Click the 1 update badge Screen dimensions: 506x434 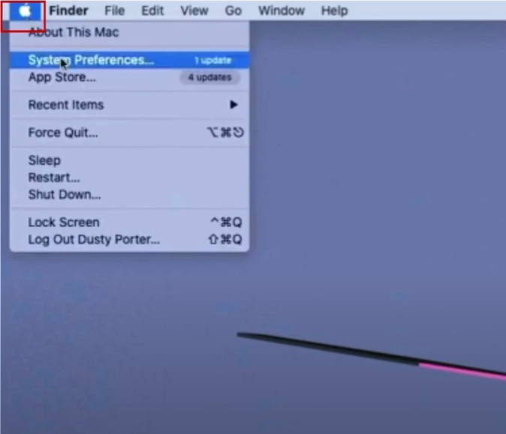212,60
